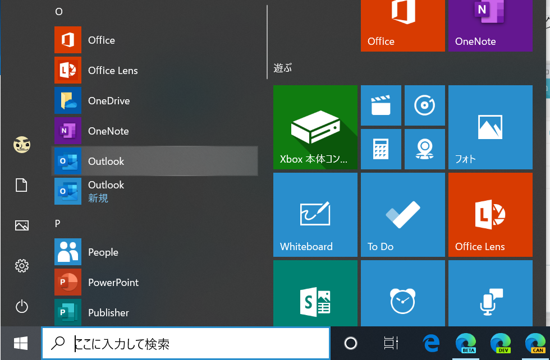
Task: Open OneNote from the app list
Action: tap(154, 131)
